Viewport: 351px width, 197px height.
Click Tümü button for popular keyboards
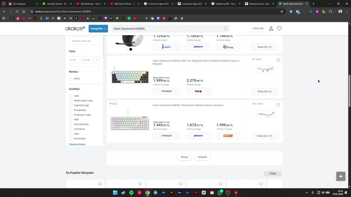click(273, 173)
